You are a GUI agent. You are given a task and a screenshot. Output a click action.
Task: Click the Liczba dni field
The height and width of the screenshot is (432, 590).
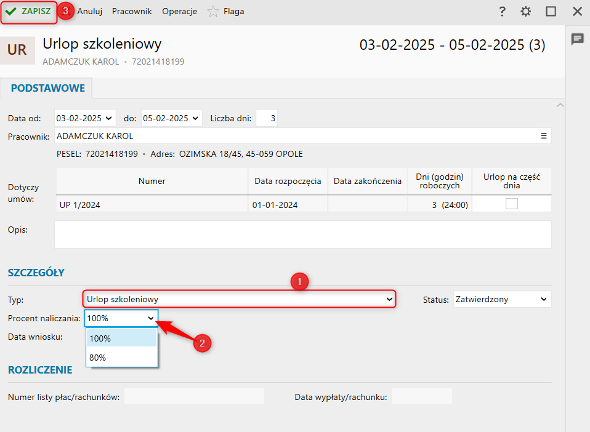click(x=267, y=118)
